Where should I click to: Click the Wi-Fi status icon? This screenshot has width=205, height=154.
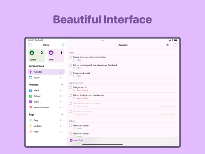pos(173,40)
